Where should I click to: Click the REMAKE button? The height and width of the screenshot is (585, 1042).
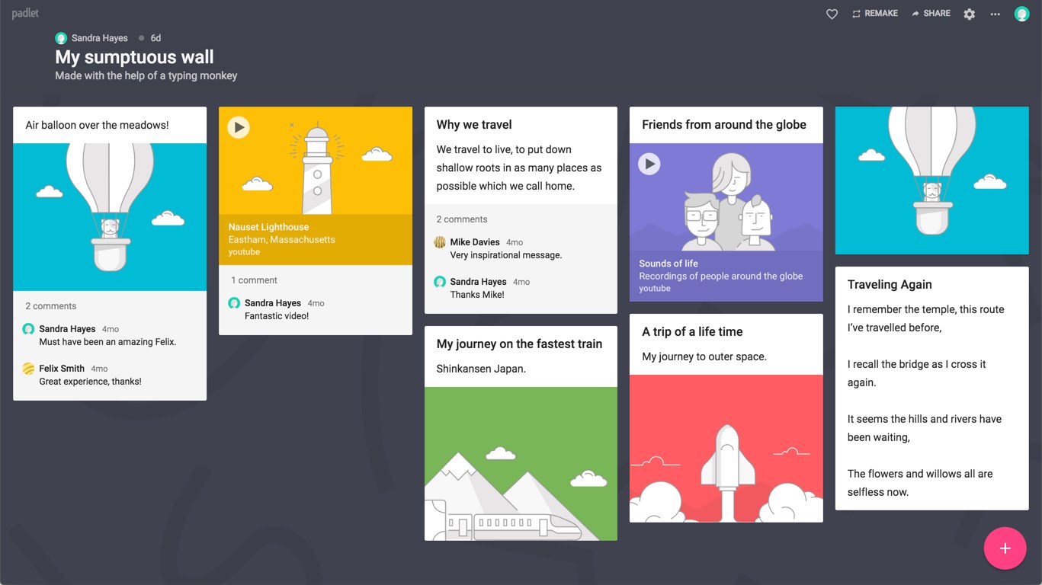[874, 14]
